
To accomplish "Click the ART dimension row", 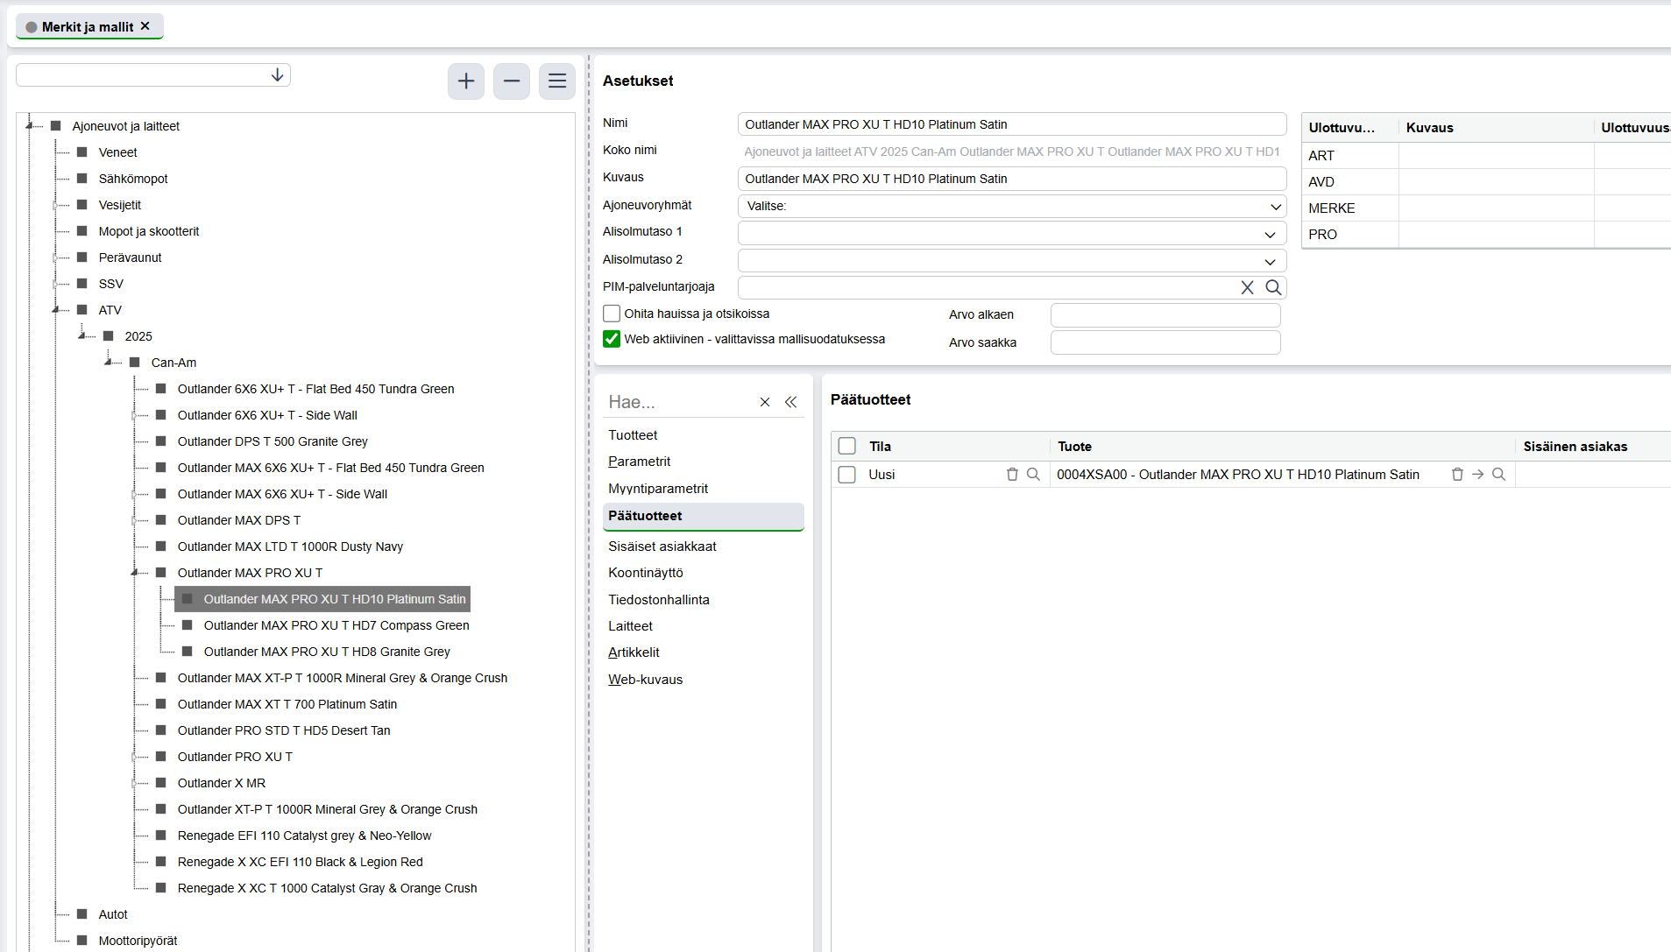I will (1486, 156).
